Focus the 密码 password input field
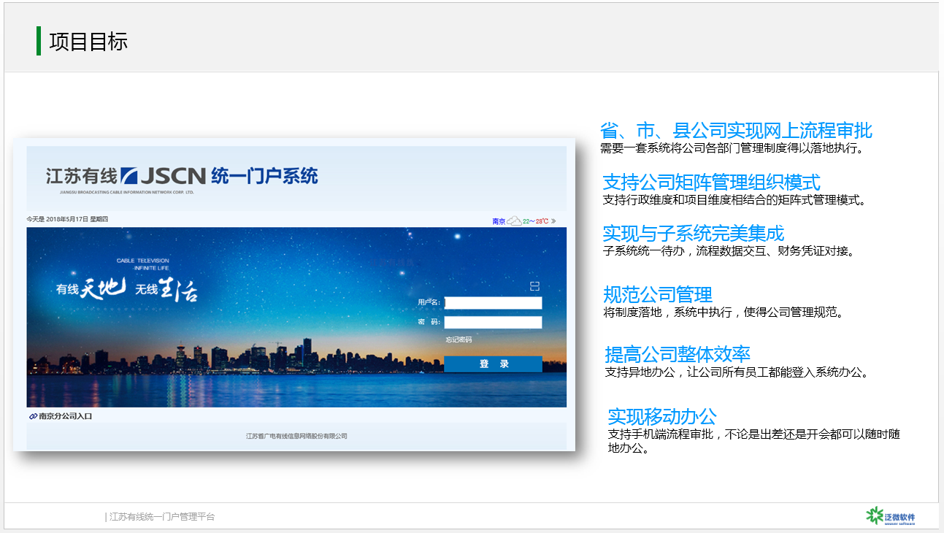This screenshot has width=944, height=533. (x=493, y=322)
